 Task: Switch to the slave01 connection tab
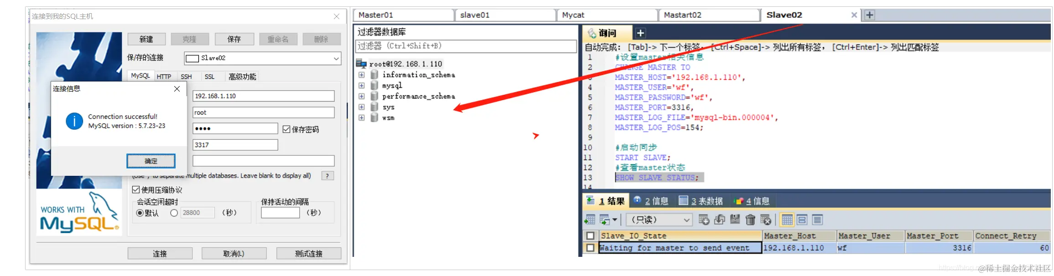(x=506, y=15)
